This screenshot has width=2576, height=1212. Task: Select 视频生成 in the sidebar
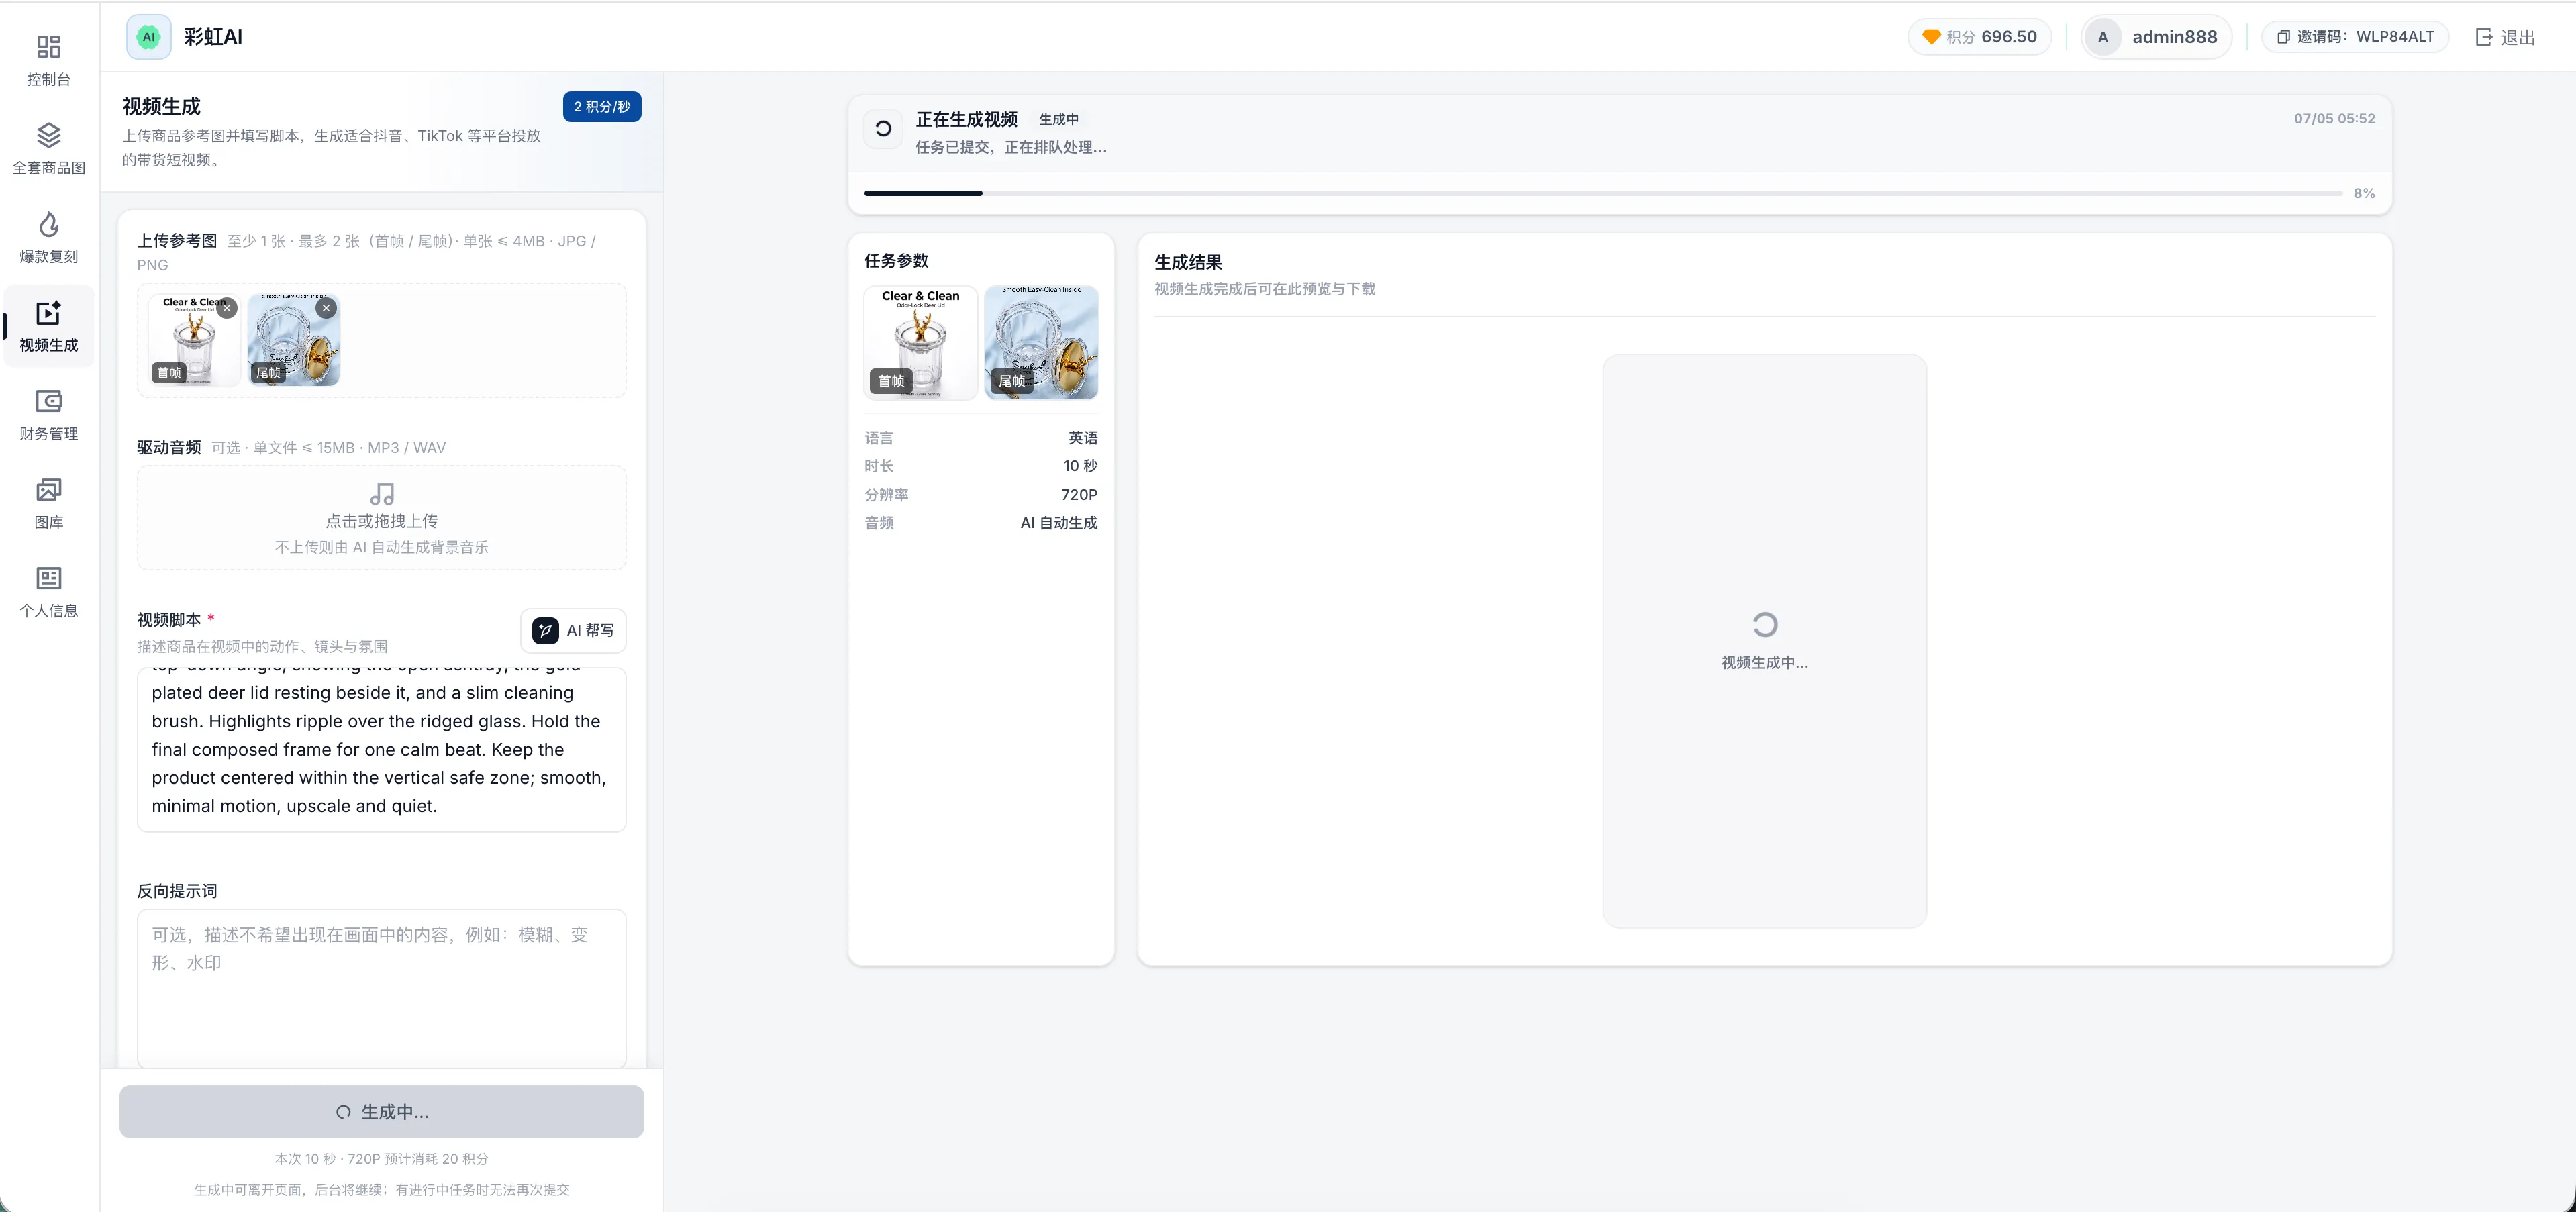48,326
